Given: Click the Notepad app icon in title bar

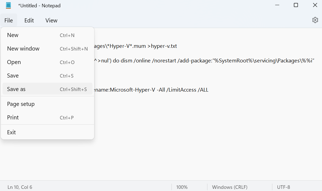Looking at the screenshot, I should point(8,5).
